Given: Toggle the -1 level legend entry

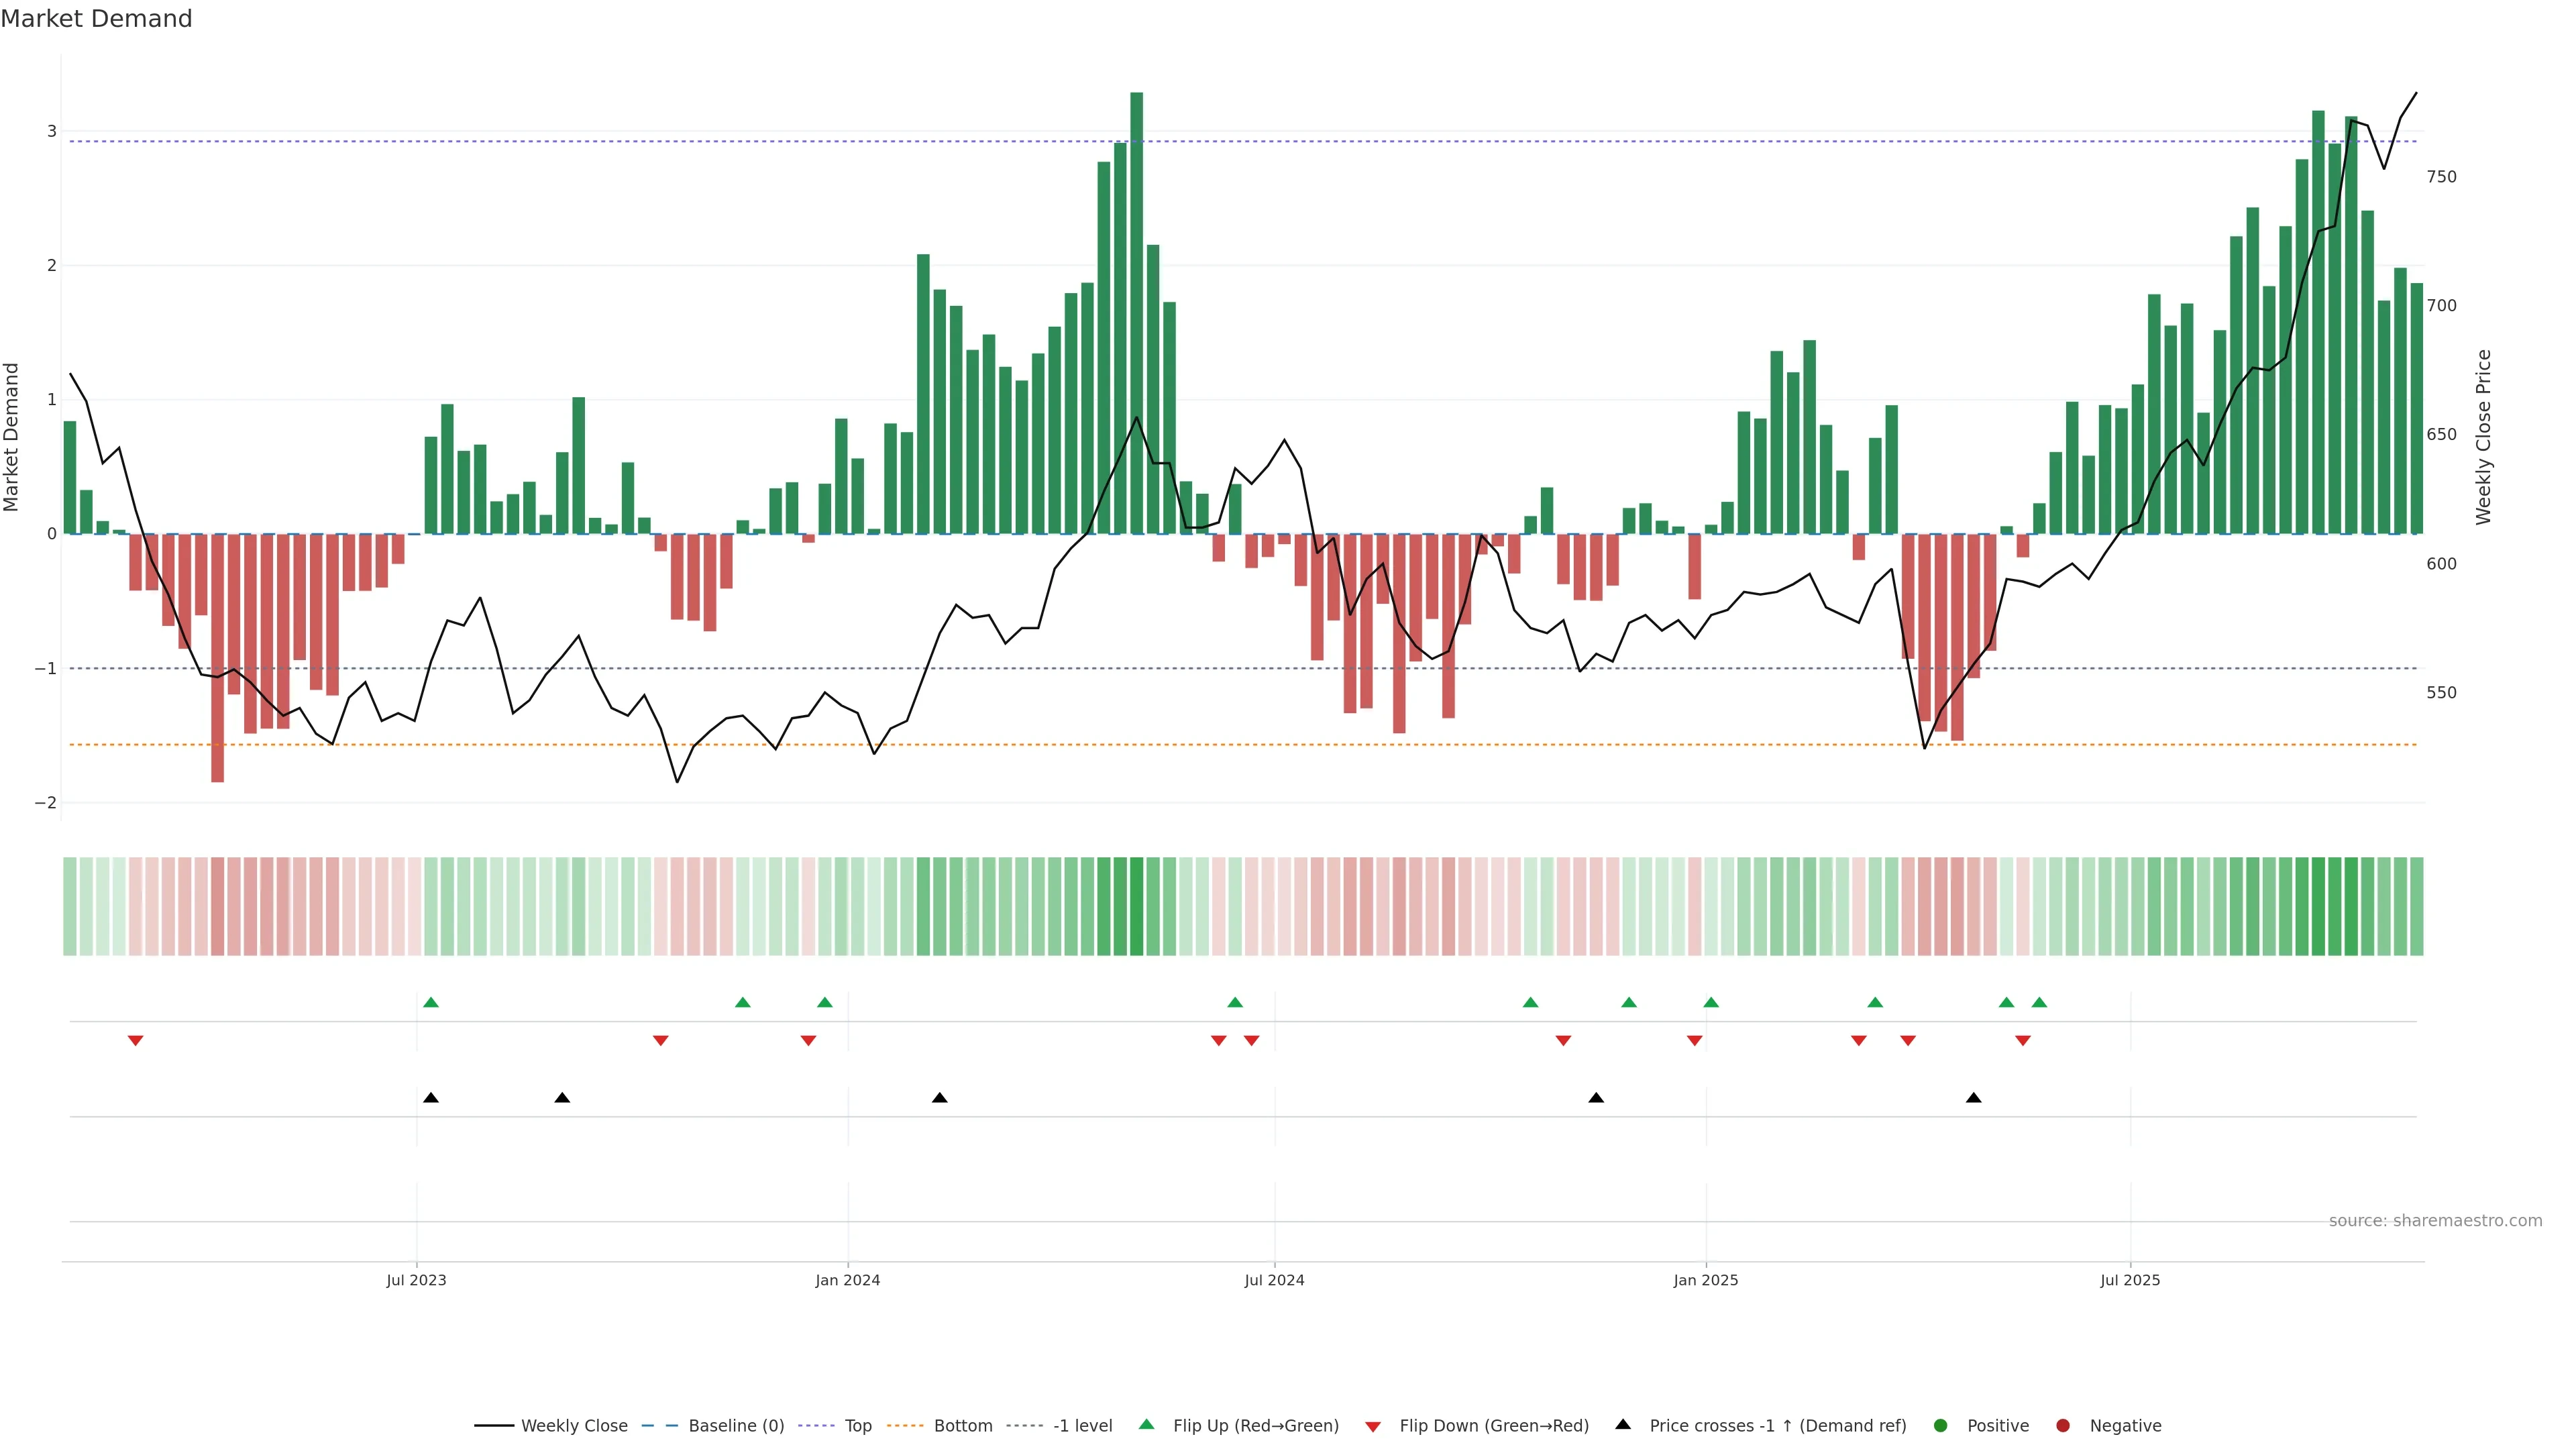Looking at the screenshot, I should (1082, 1426).
